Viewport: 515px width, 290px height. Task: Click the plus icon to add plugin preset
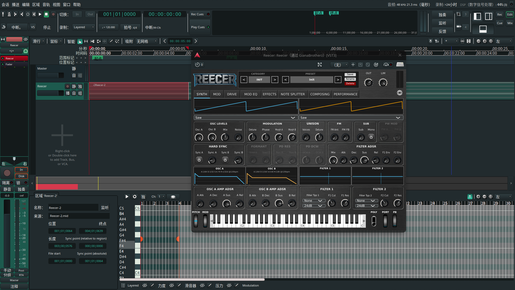click(x=353, y=65)
